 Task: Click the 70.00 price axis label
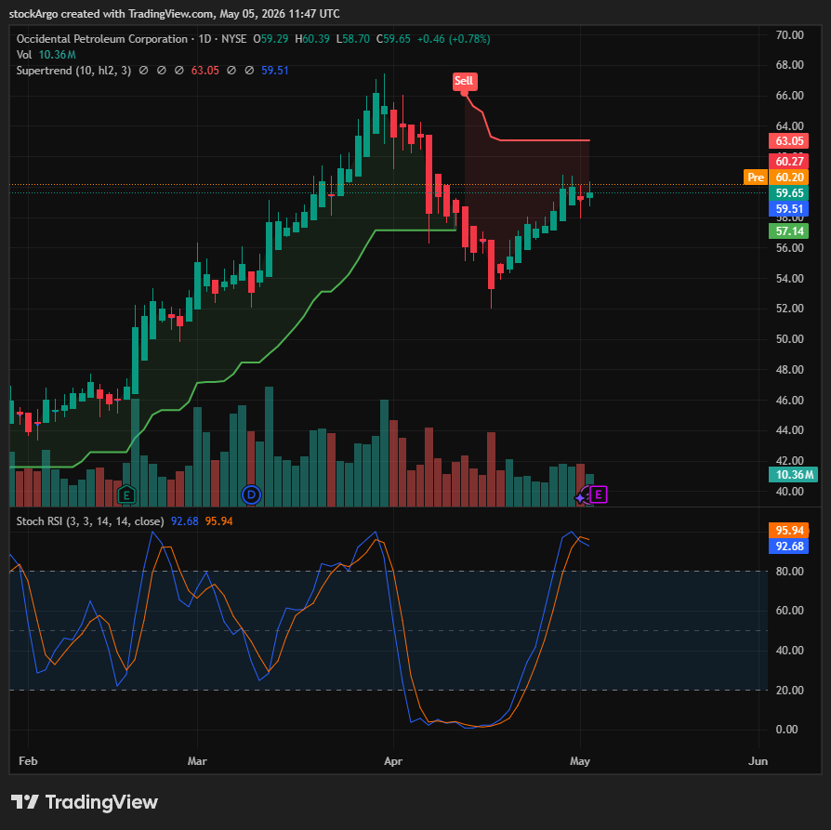click(790, 35)
